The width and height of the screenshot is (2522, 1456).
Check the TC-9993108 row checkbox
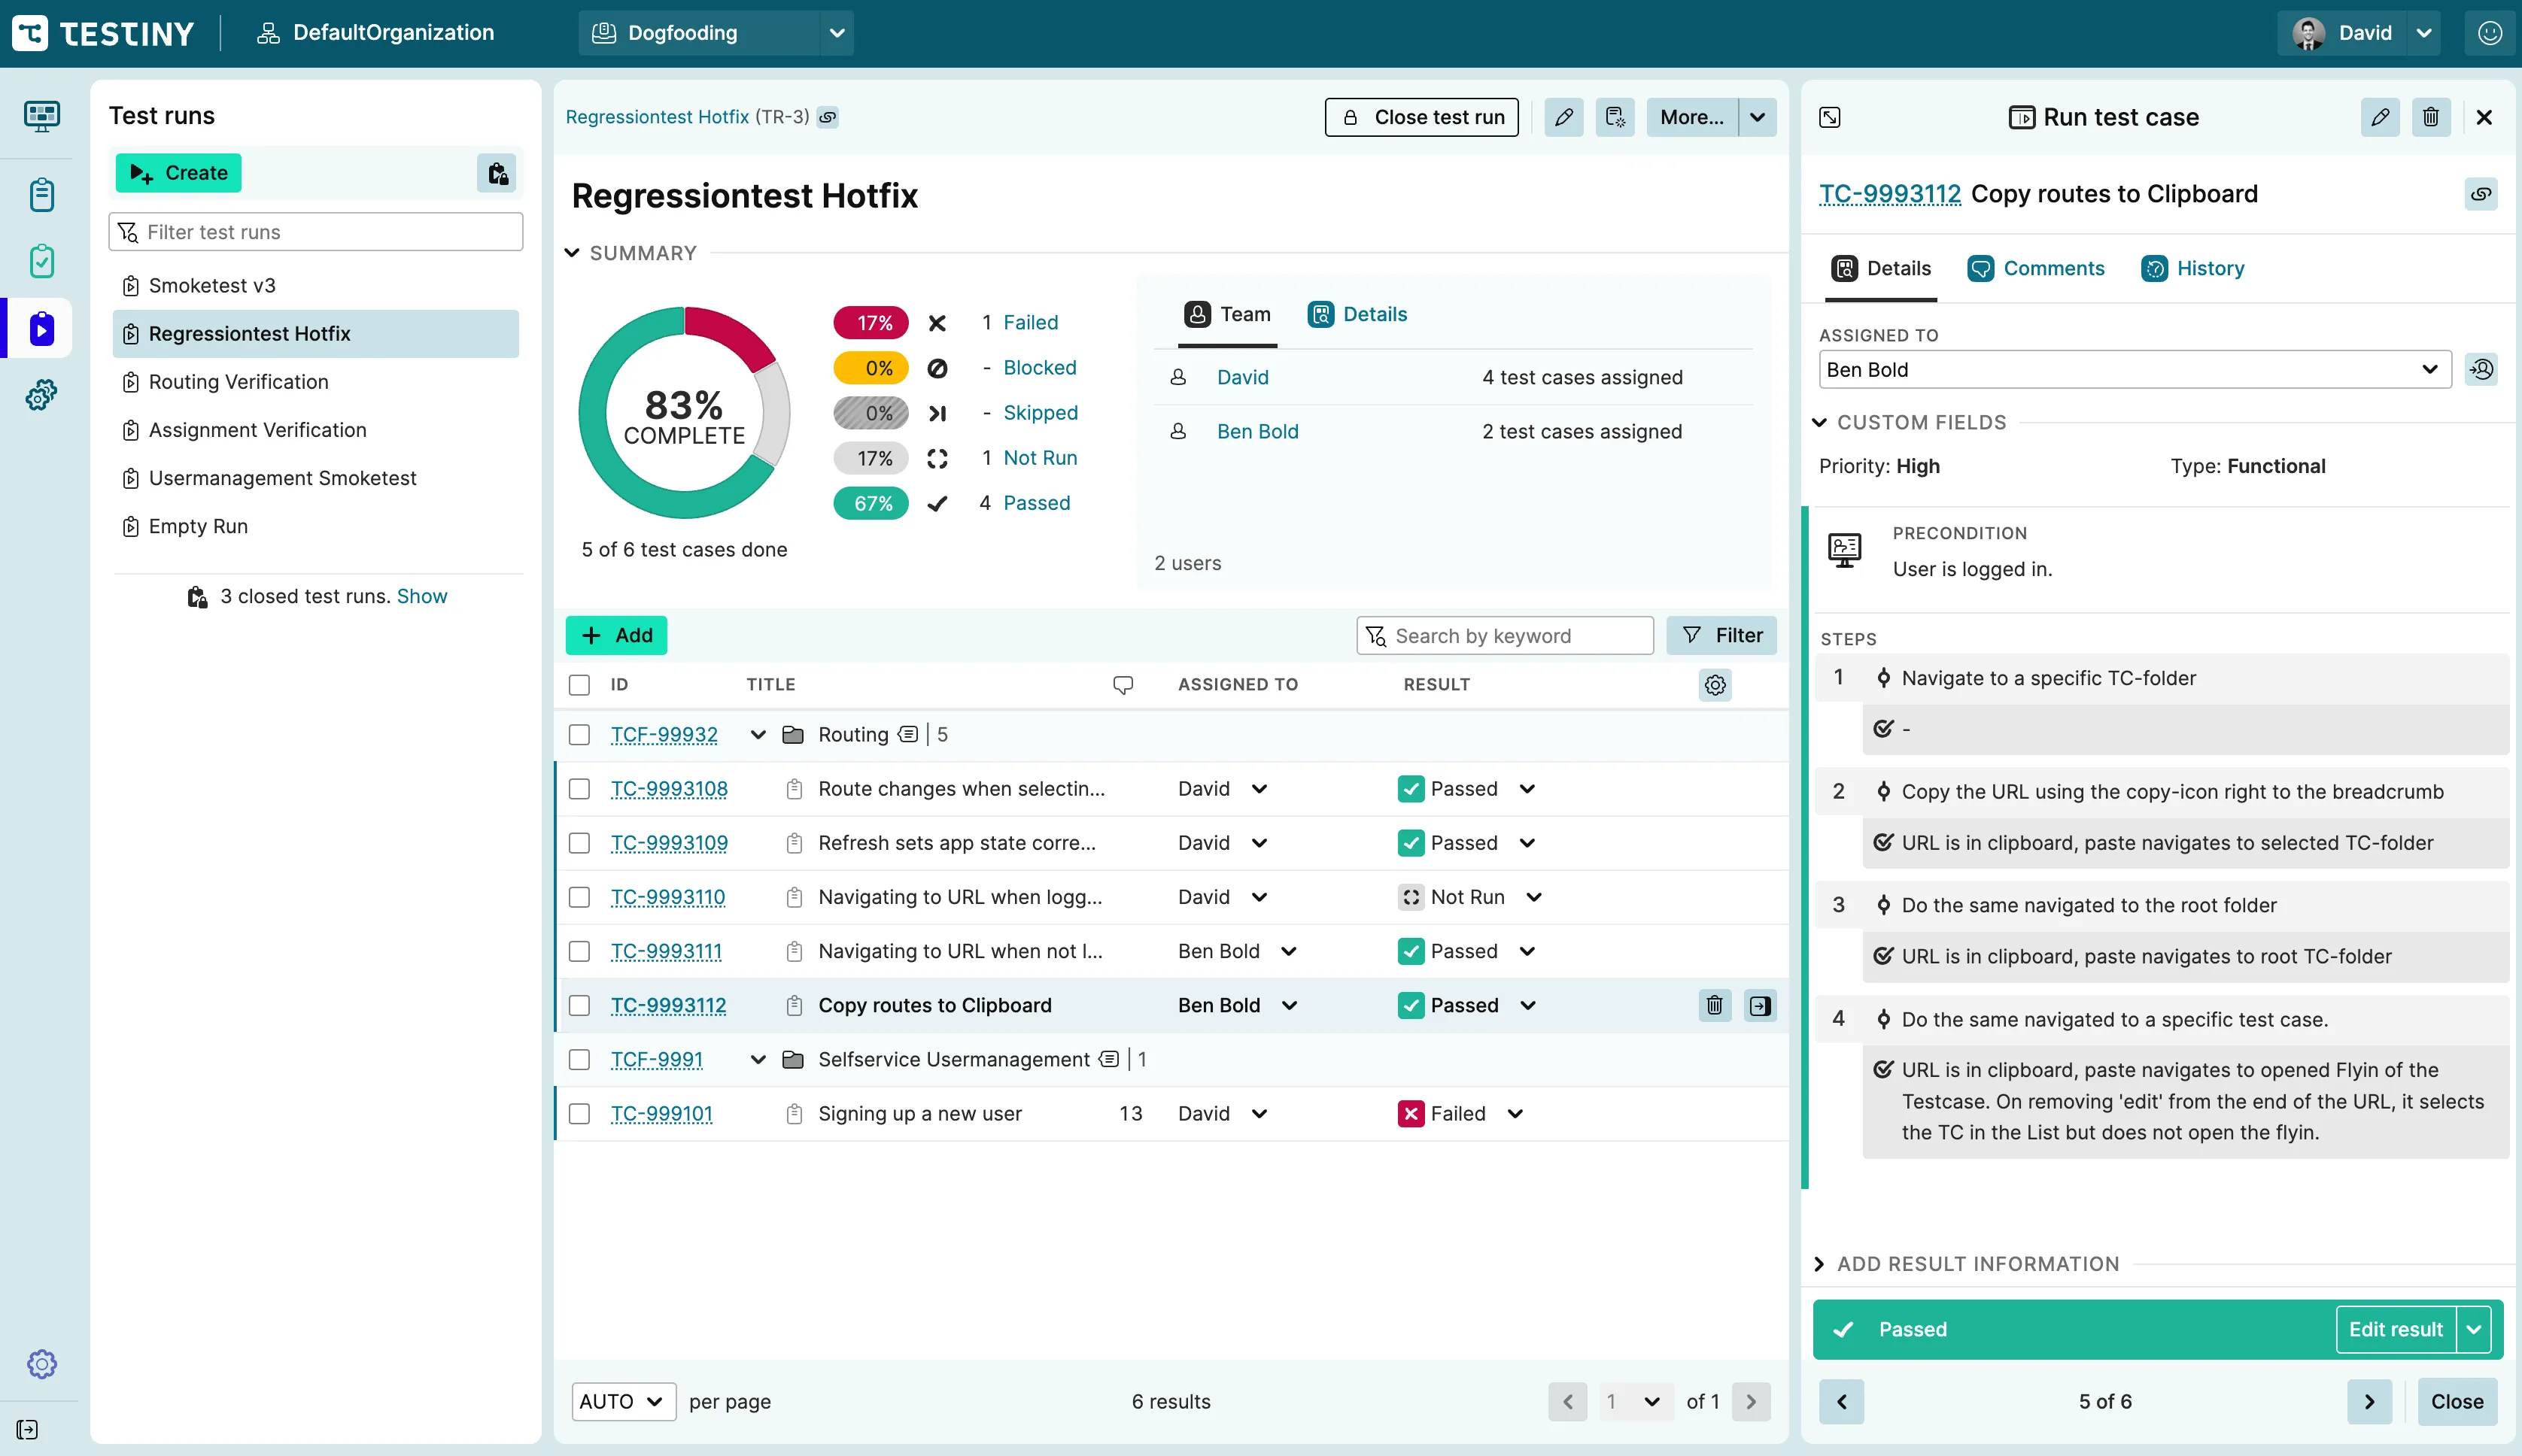pyautogui.click(x=579, y=789)
